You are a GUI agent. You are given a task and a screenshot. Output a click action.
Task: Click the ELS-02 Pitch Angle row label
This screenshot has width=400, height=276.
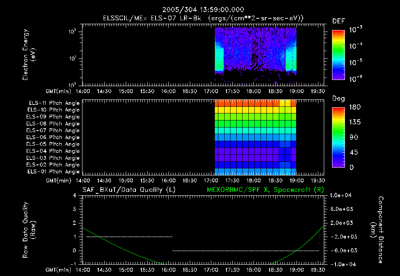tap(53, 165)
